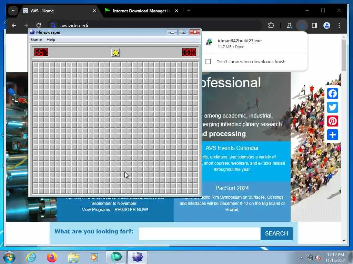
Task: Open the taskbar clock showing 12:12 PM
Action: click(x=335, y=257)
